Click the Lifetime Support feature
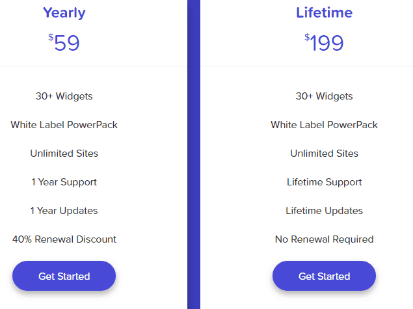This screenshot has height=309, width=413. tap(324, 182)
